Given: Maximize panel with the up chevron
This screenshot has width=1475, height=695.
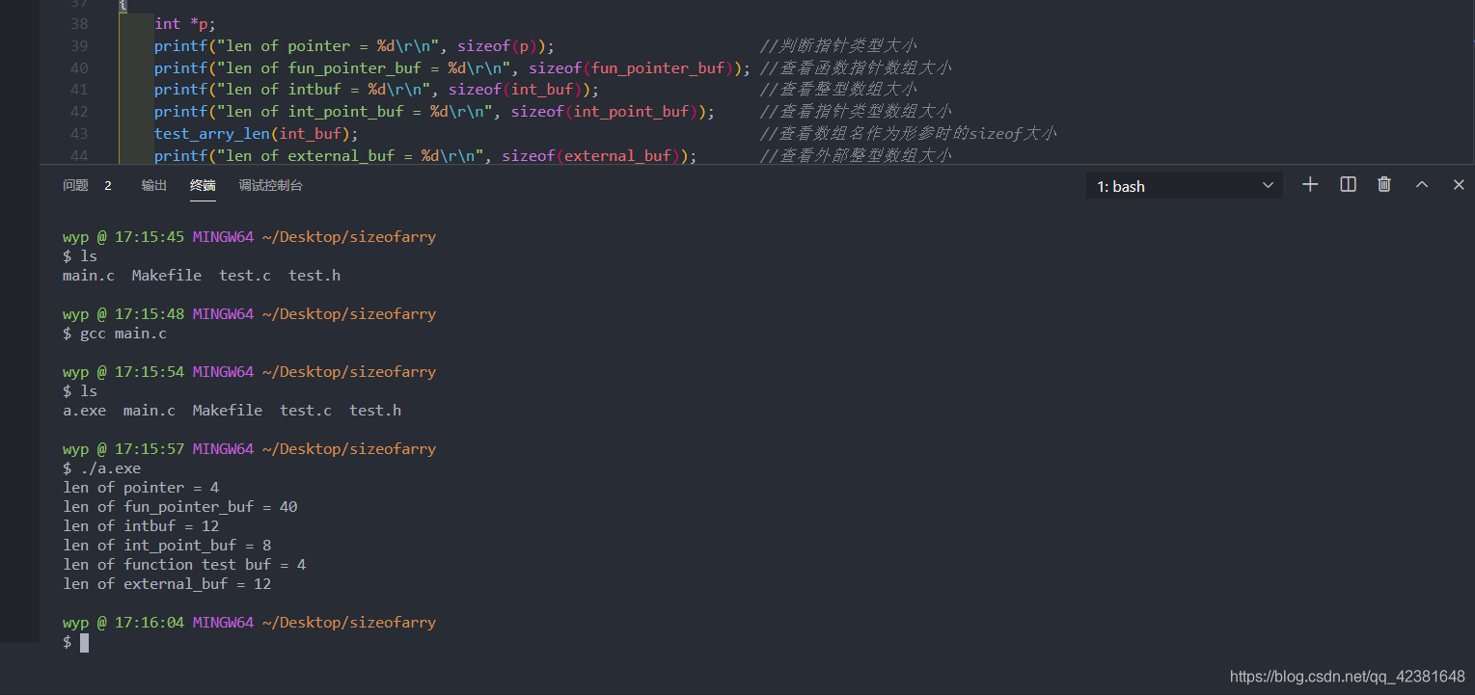Looking at the screenshot, I should (1422, 184).
